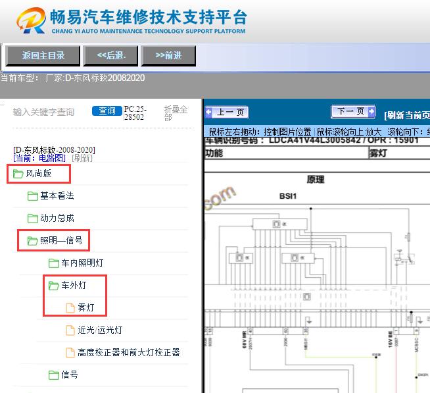This screenshot has width=430, height=393.
Task: Go forward with the >>前进 button
Action: pos(168,56)
